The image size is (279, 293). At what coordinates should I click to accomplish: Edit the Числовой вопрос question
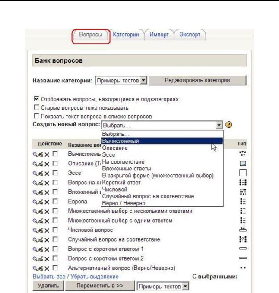click(x=41, y=230)
